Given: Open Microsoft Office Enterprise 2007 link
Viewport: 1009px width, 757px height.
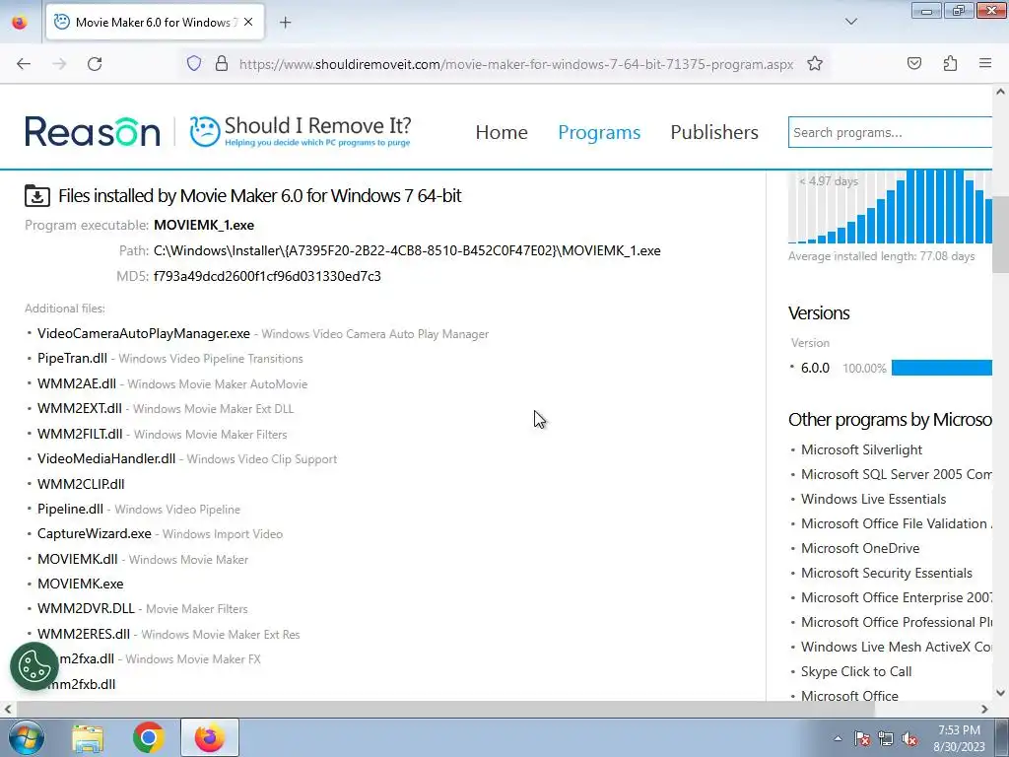Looking at the screenshot, I should pos(897,597).
